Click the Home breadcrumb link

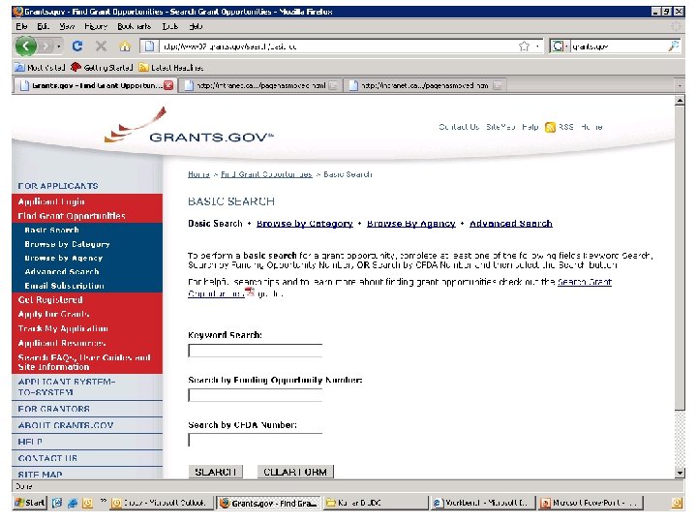click(198, 174)
